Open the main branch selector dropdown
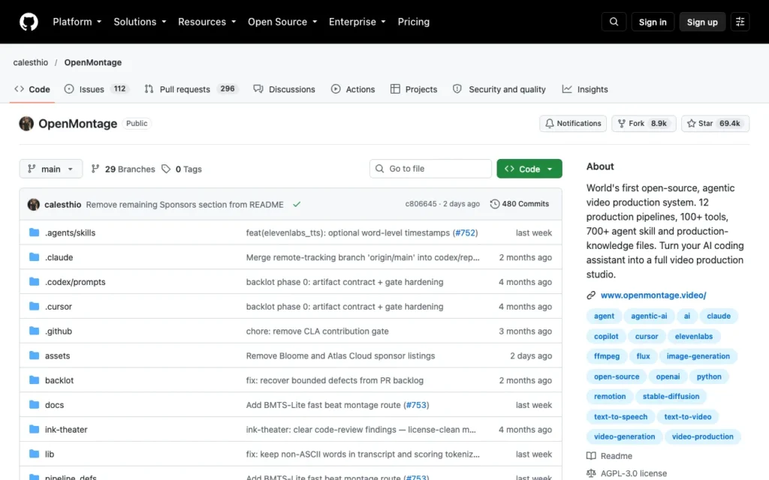 pyautogui.click(x=51, y=169)
